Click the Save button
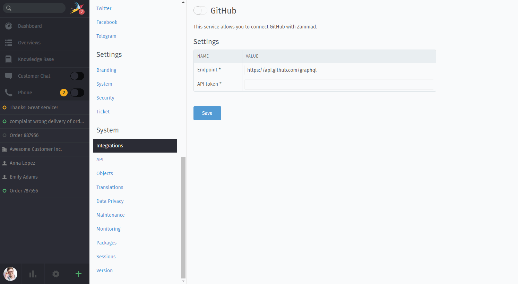Screen dimensions: 518x284 click(x=207, y=113)
